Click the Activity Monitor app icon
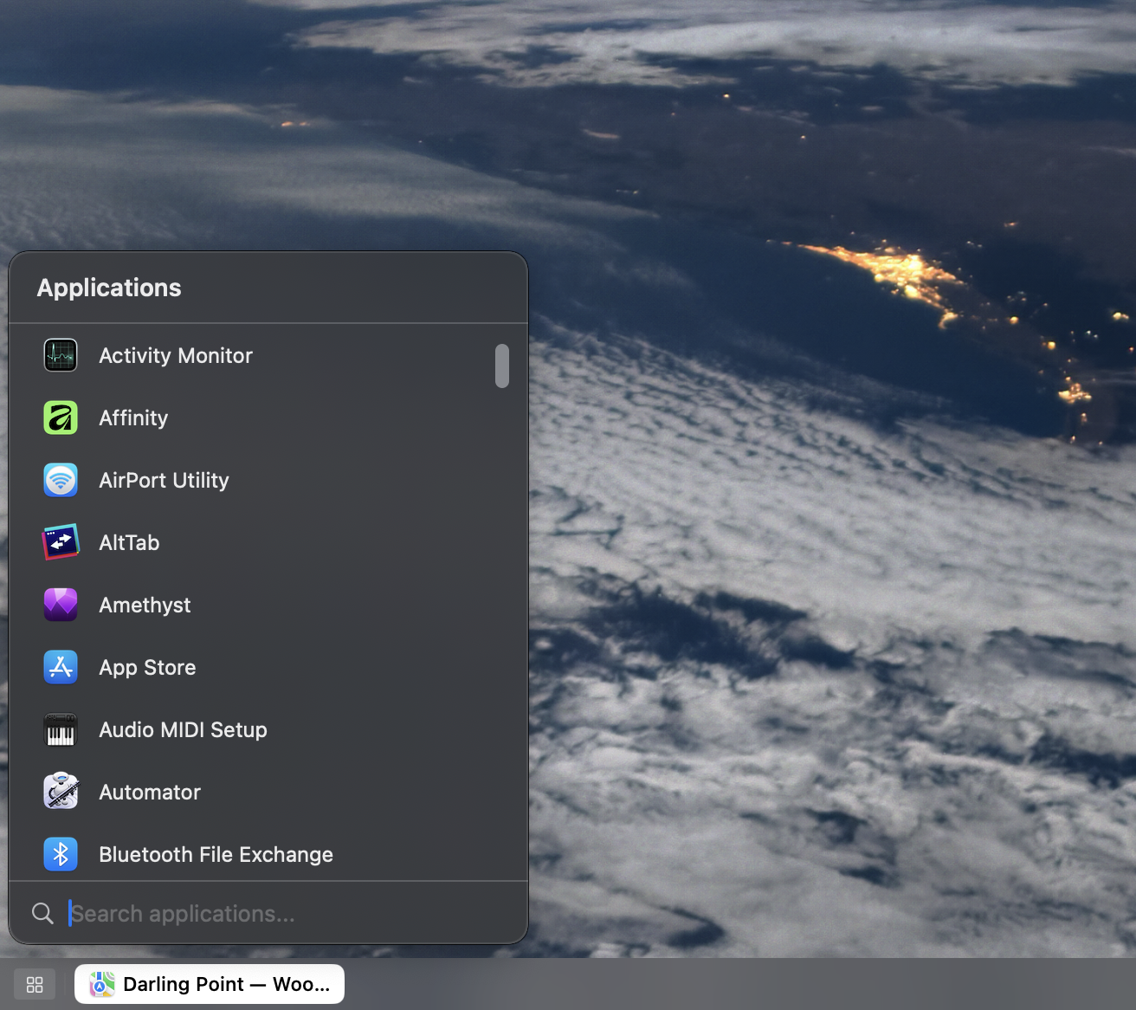The height and width of the screenshot is (1010, 1136). pos(60,355)
